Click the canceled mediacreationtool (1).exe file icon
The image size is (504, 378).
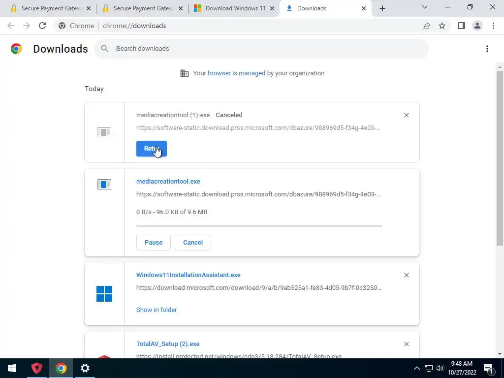(104, 132)
